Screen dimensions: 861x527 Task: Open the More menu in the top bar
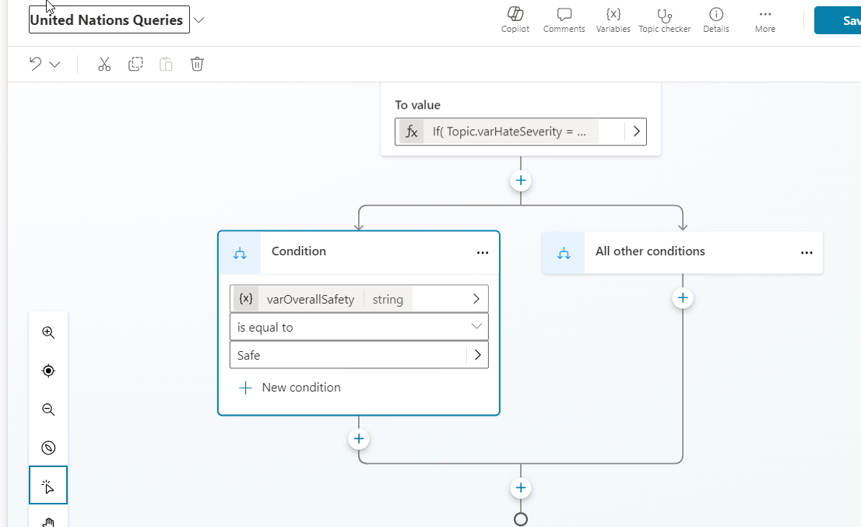(764, 19)
